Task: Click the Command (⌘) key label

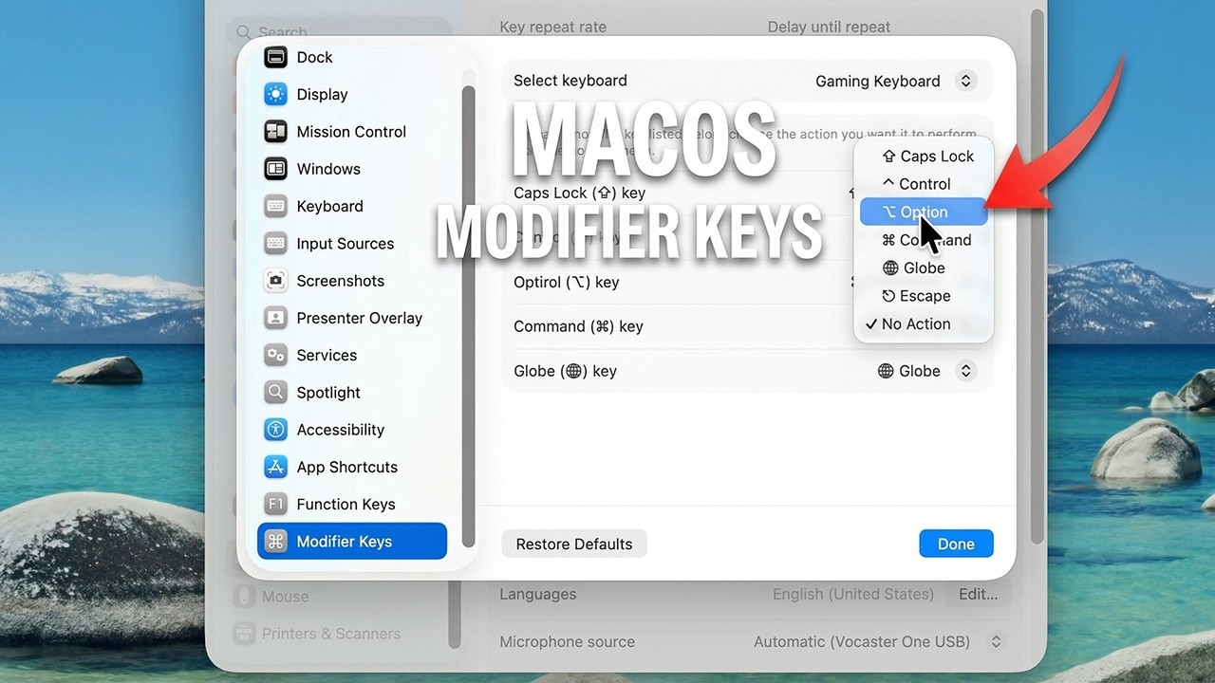Action: coord(578,326)
